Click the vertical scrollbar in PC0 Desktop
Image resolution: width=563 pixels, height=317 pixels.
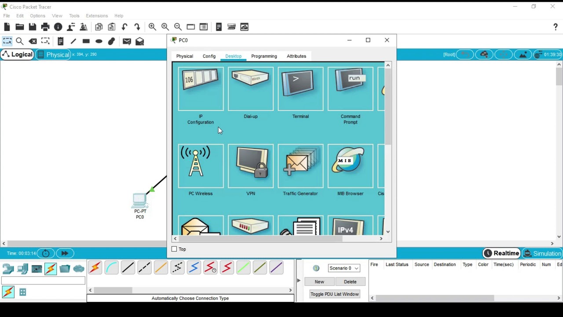(388, 107)
